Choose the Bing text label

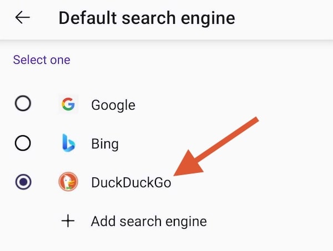(105, 145)
